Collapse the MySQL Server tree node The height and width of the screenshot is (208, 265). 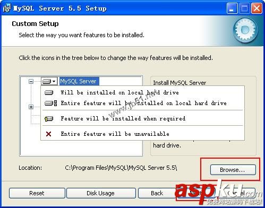tap(31, 81)
